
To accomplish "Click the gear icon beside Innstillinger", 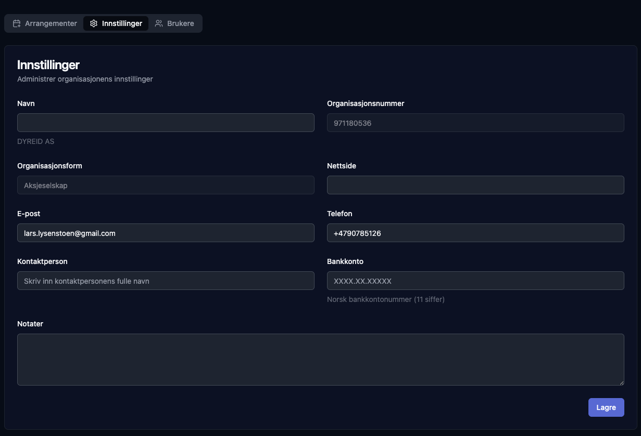I will 94,23.
